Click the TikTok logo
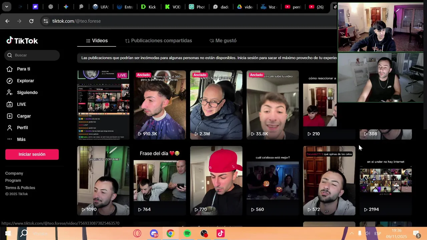The image size is (427, 240). [x=22, y=41]
